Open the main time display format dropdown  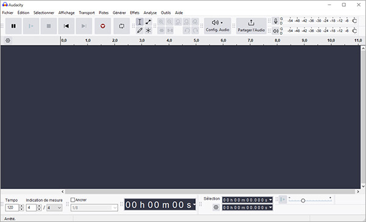(x=194, y=205)
